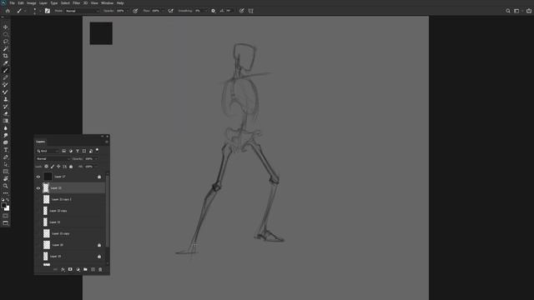Click the Fill percentage field

tap(89, 167)
